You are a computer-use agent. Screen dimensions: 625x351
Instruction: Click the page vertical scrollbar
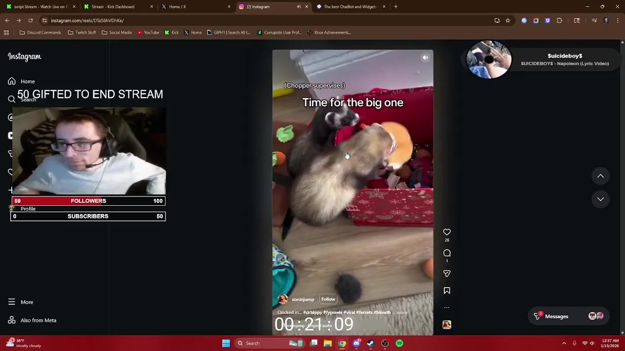point(622,187)
